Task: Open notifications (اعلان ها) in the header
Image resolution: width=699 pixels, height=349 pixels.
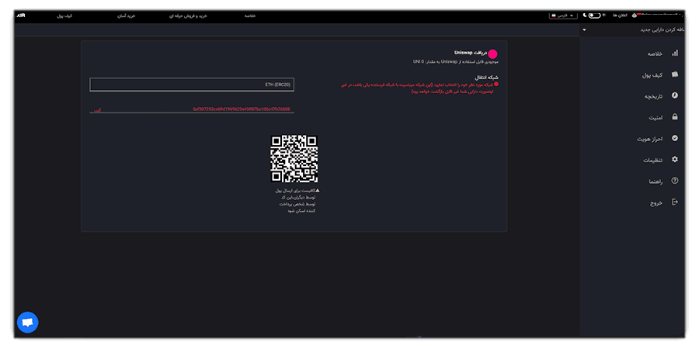Action: [620, 16]
